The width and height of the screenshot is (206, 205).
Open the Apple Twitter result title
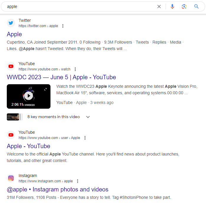click(14, 34)
